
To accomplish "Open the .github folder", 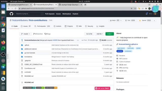I will 27,45.
